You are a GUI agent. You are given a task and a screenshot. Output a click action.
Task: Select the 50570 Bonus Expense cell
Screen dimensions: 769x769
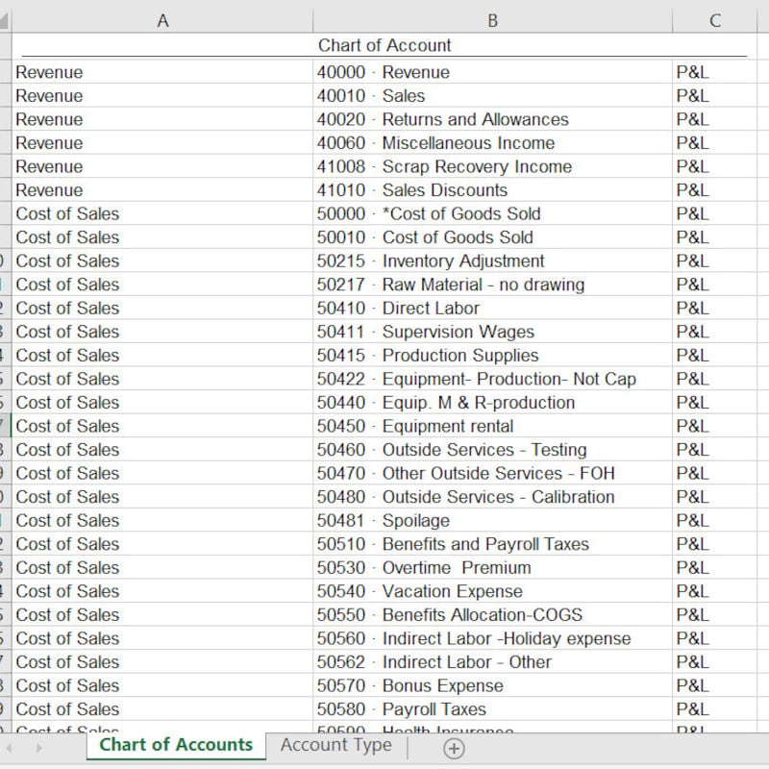tap(492, 685)
